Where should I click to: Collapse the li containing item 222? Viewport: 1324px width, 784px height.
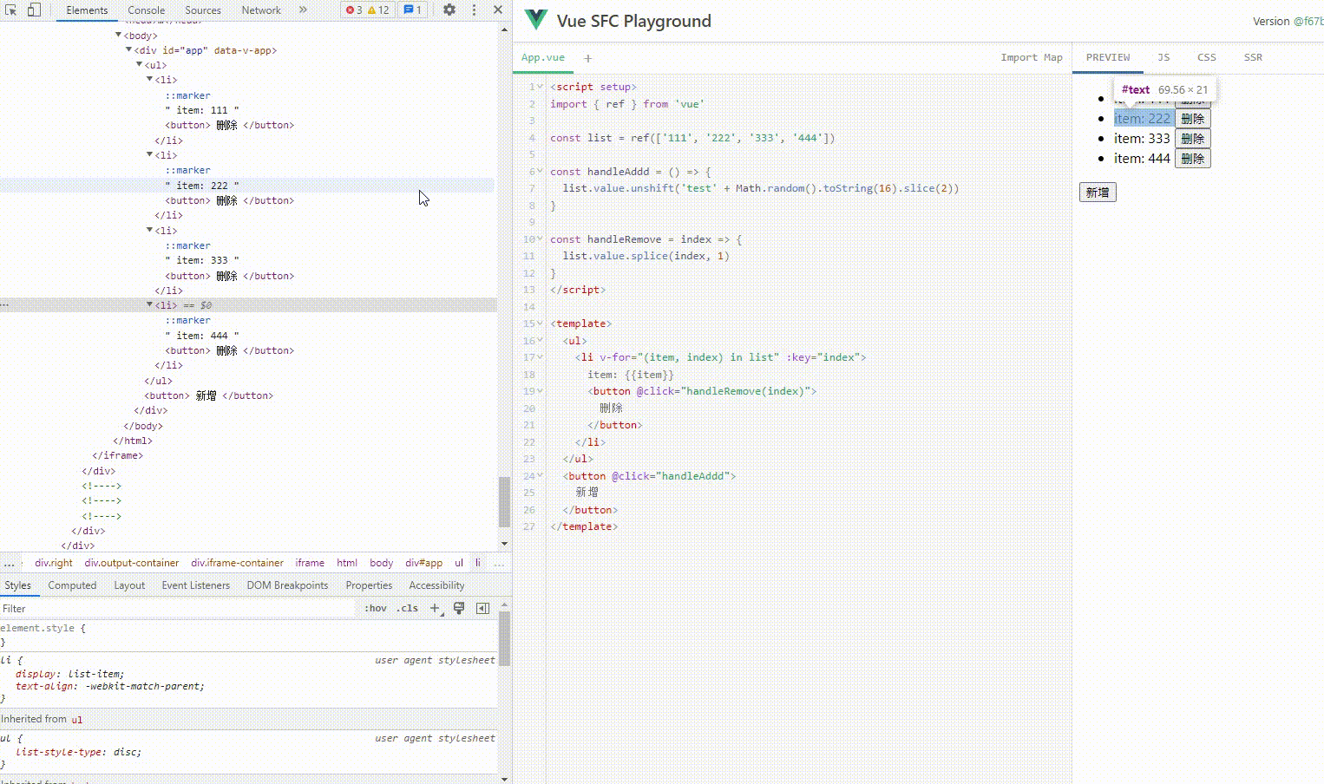click(x=150, y=154)
